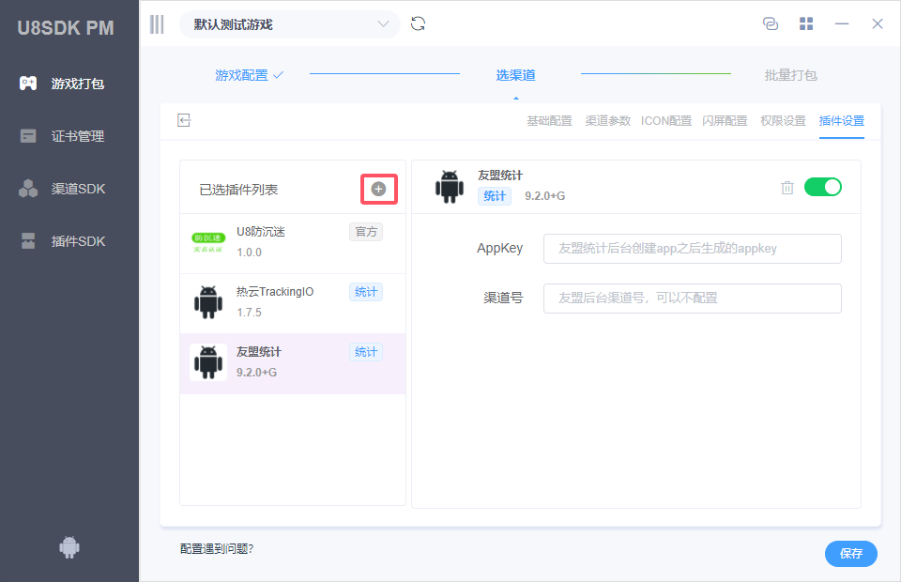Click the 保存 button

pos(851,554)
